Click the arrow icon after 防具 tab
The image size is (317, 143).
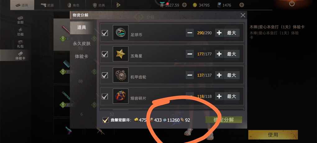118,5
